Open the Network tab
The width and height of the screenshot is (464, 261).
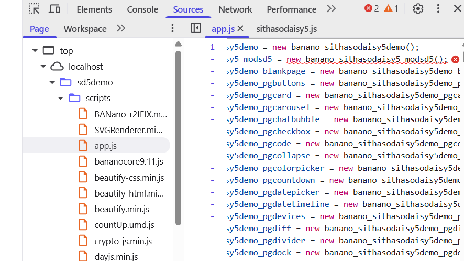tap(235, 9)
